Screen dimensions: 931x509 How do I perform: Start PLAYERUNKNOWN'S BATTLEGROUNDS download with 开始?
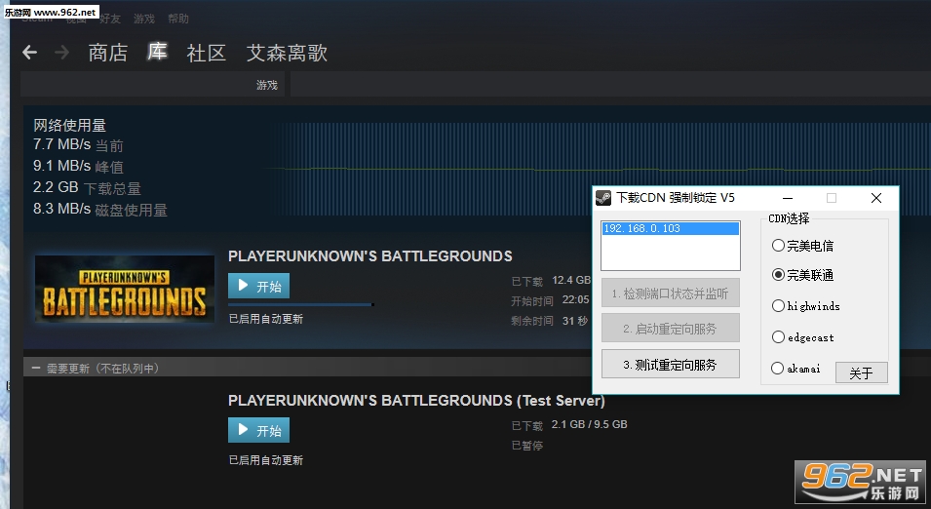(259, 287)
